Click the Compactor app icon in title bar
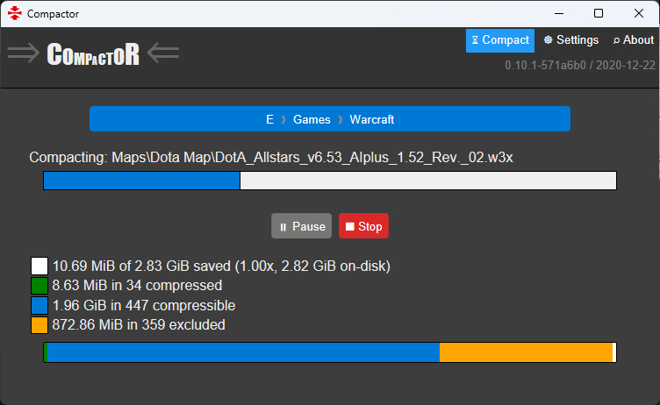The image size is (660, 405). pos(14,13)
